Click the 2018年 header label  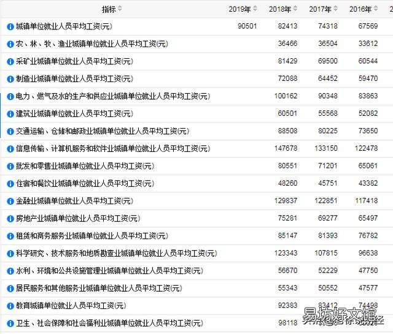pos(280,9)
